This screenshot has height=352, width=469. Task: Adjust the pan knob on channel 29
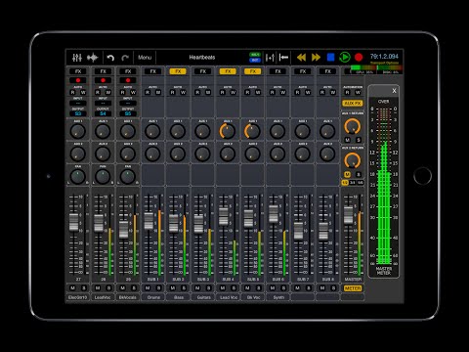pos(128,177)
